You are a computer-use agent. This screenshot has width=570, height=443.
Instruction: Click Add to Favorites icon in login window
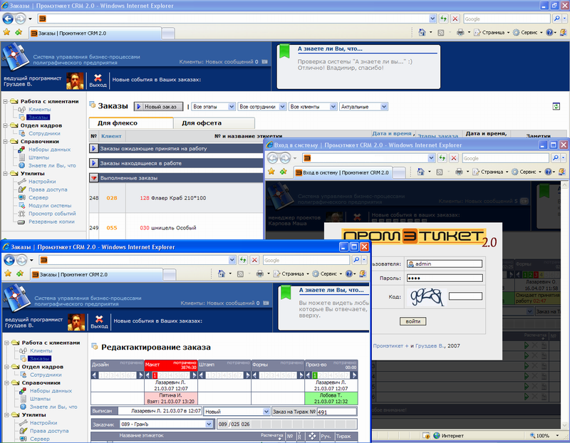click(284, 172)
